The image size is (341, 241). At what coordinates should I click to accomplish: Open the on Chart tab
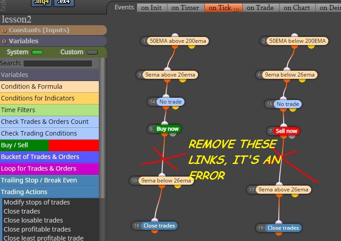pyautogui.click(x=297, y=8)
